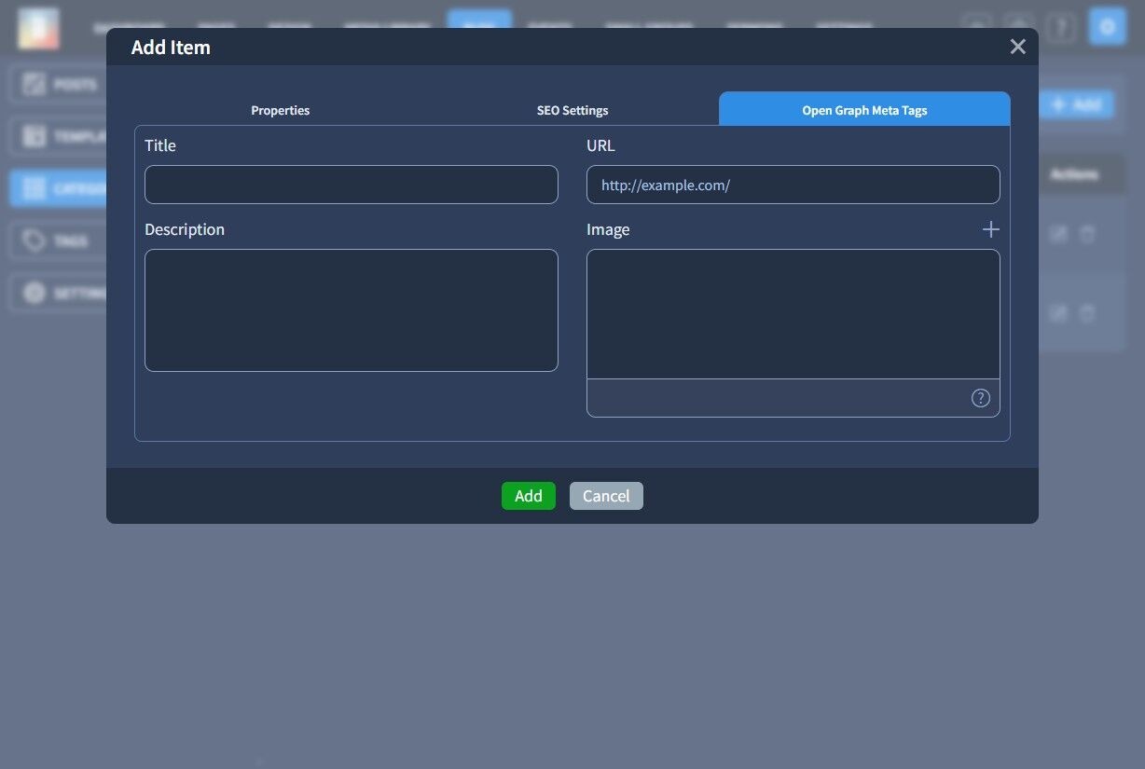The width and height of the screenshot is (1145, 769).
Task: Open the Posts sidebar section
Action: coord(58,85)
